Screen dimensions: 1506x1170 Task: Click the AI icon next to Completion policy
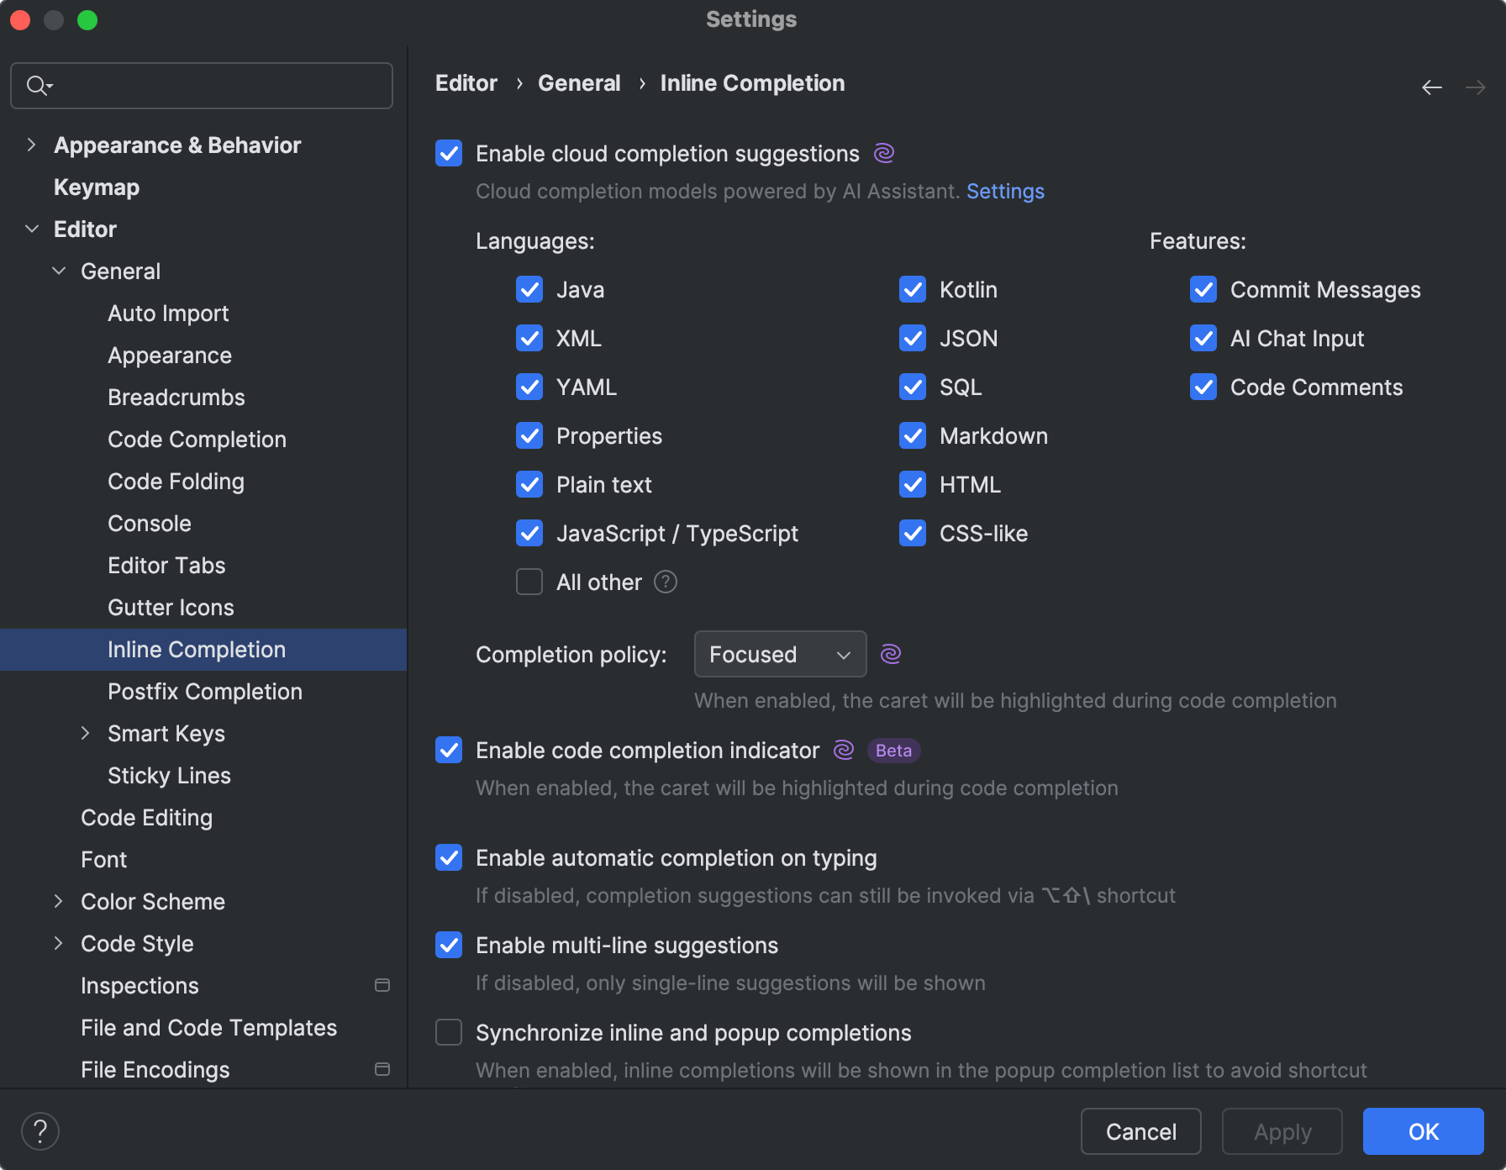click(x=891, y=653)
